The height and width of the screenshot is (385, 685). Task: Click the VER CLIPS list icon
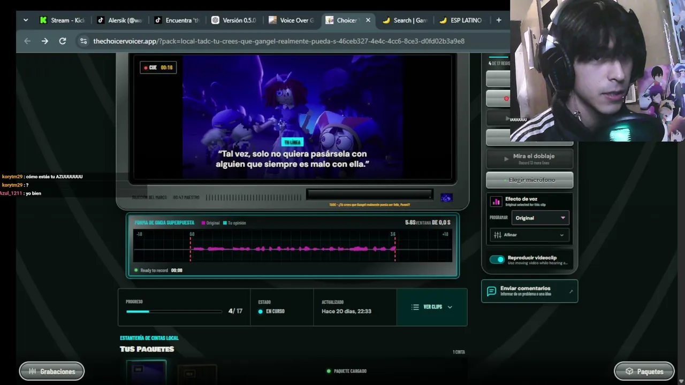point(415,307)
